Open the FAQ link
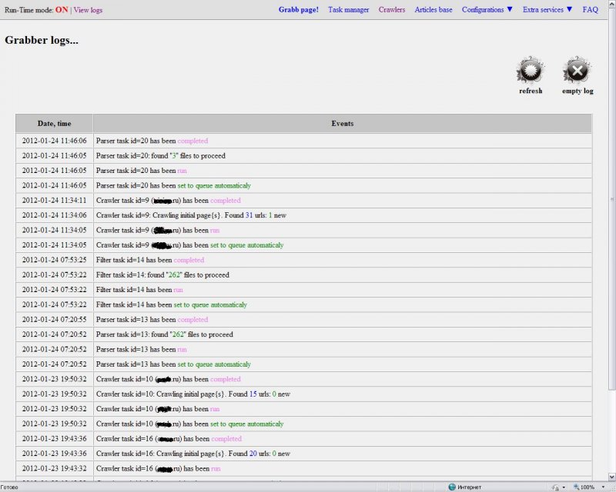This screenshot has width=616, height=492. (x=590, y=10)
